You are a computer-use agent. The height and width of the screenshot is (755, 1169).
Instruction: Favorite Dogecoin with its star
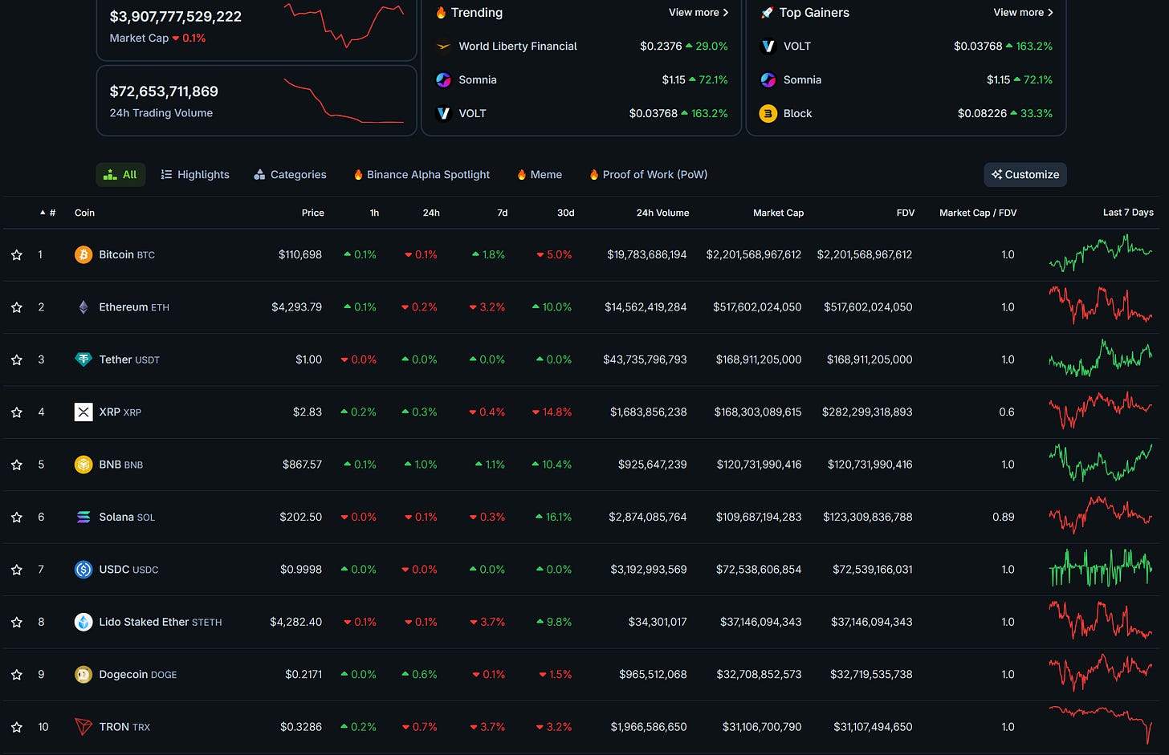tap(17, 675)
